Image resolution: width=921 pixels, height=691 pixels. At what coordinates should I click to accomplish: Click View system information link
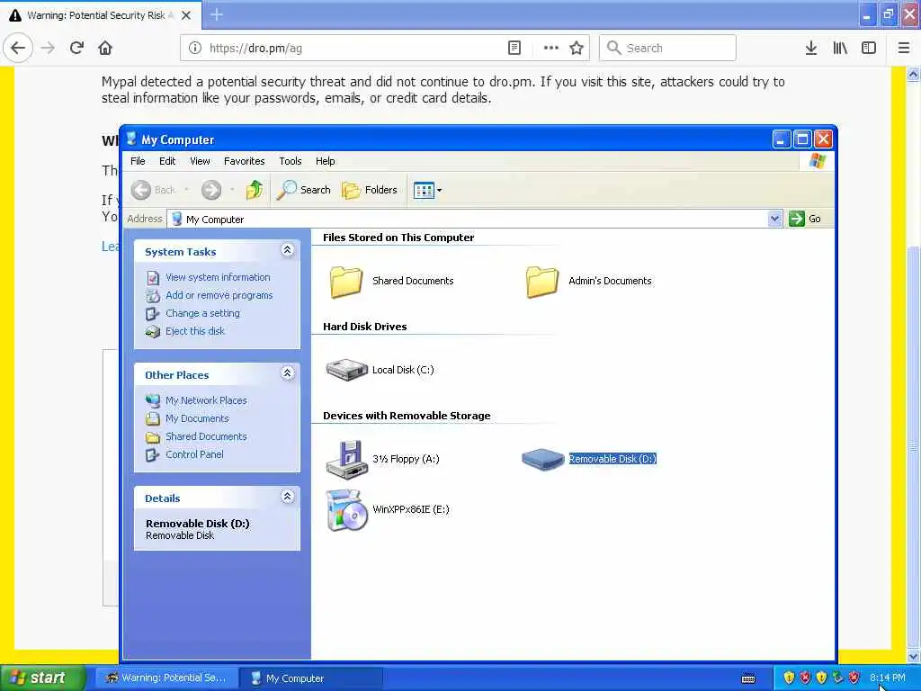click(x=218, y=277)
